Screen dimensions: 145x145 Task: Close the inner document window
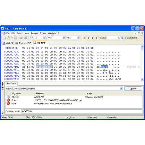point(142,33)
